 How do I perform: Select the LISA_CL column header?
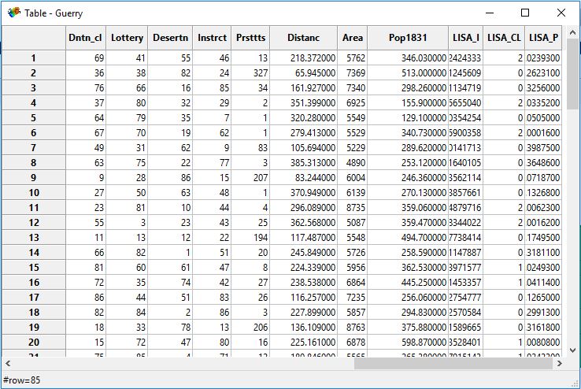pyautogui.click(x=504, y=38)
